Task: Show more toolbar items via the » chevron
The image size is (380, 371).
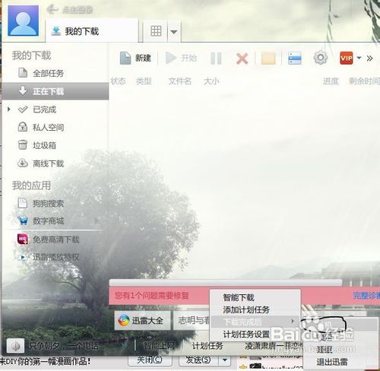Action: point(369,59)
